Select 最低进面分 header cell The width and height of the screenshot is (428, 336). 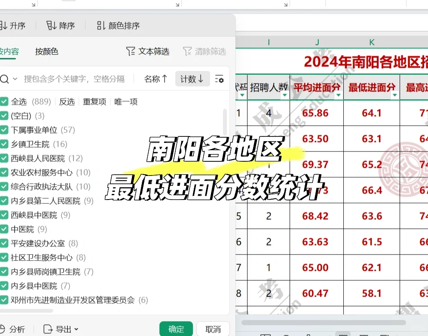tap(372, 87)
